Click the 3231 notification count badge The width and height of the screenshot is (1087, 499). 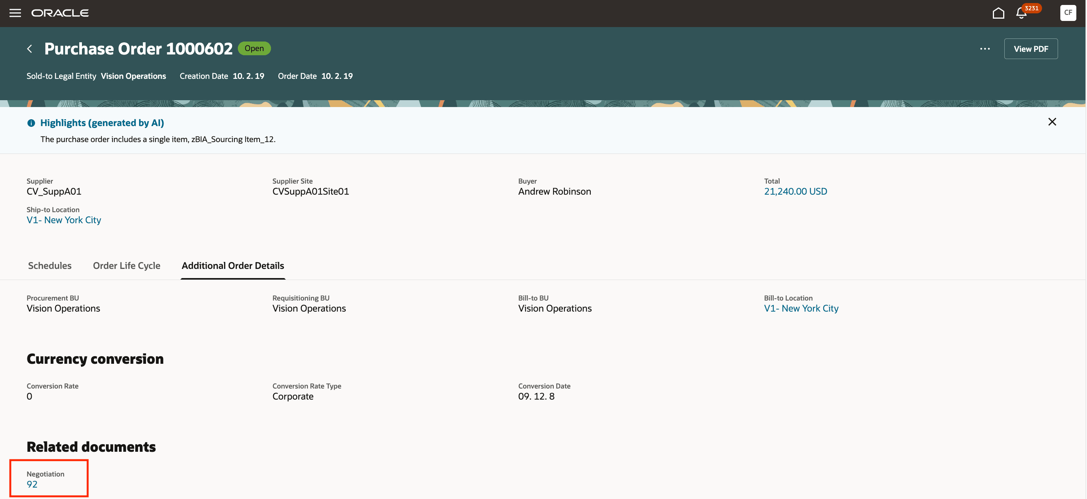(1031, 8)
